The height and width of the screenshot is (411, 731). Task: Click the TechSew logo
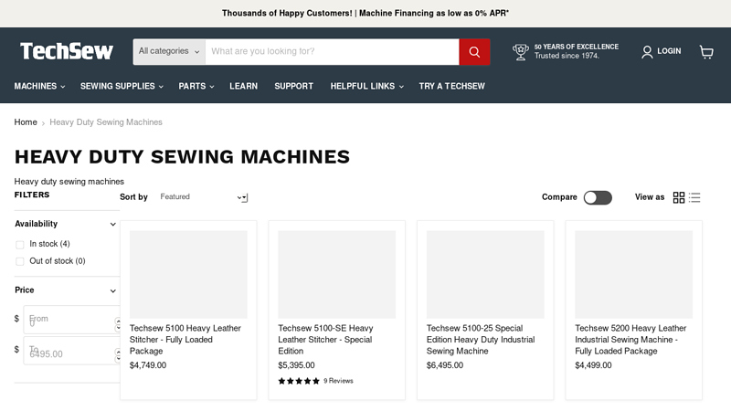67,51
